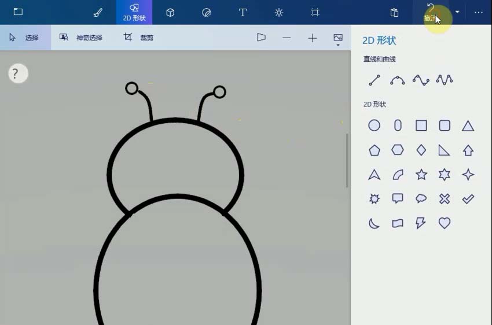Select the Text tool
492x325 pixels.
(243, 13)
